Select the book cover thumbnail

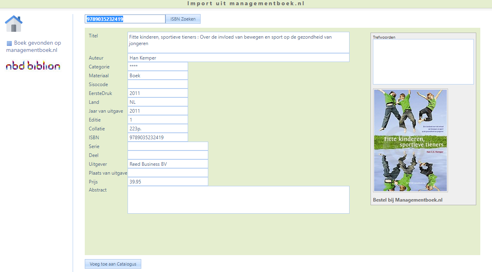coord(410,140)
